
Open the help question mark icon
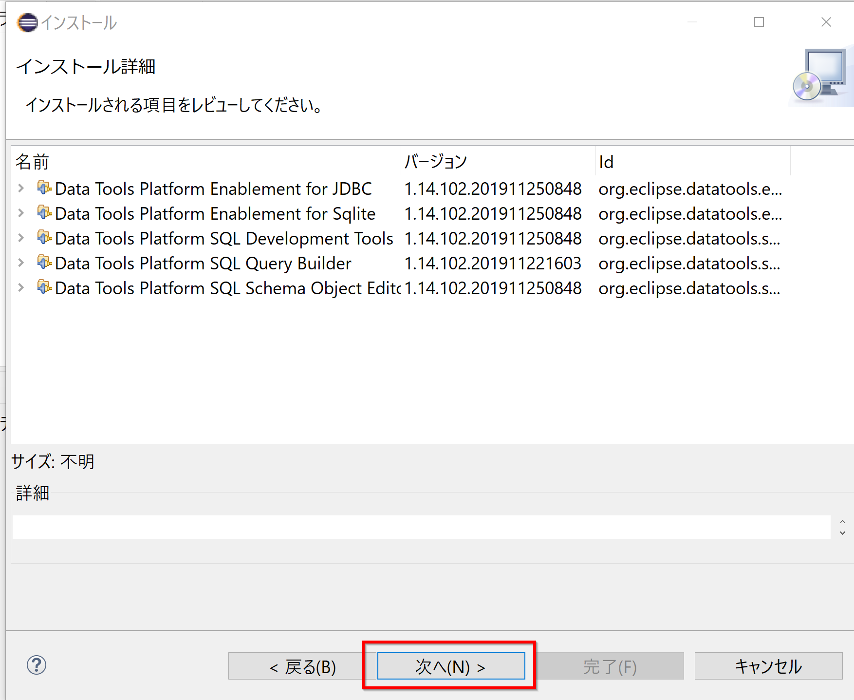pos(37,665)
